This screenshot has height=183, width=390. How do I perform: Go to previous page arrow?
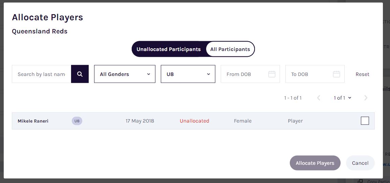click(x=319, y=98)
